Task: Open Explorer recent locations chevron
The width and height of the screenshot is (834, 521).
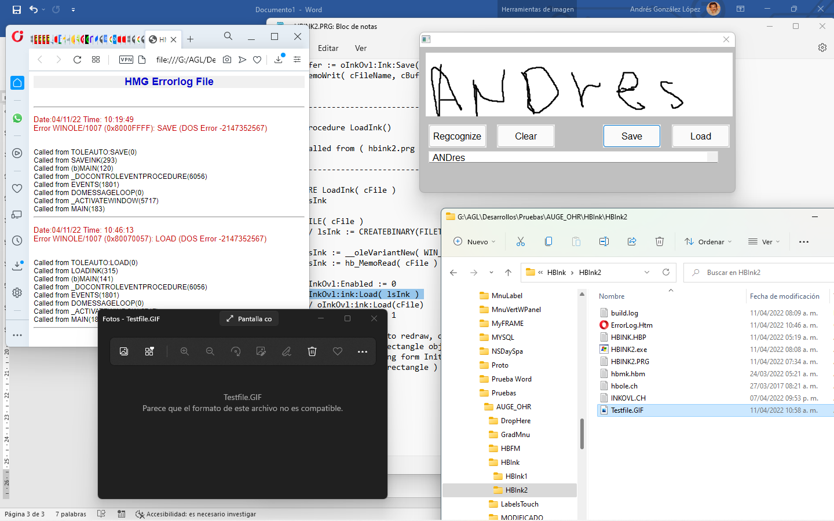Action: (x=491, y=272)
